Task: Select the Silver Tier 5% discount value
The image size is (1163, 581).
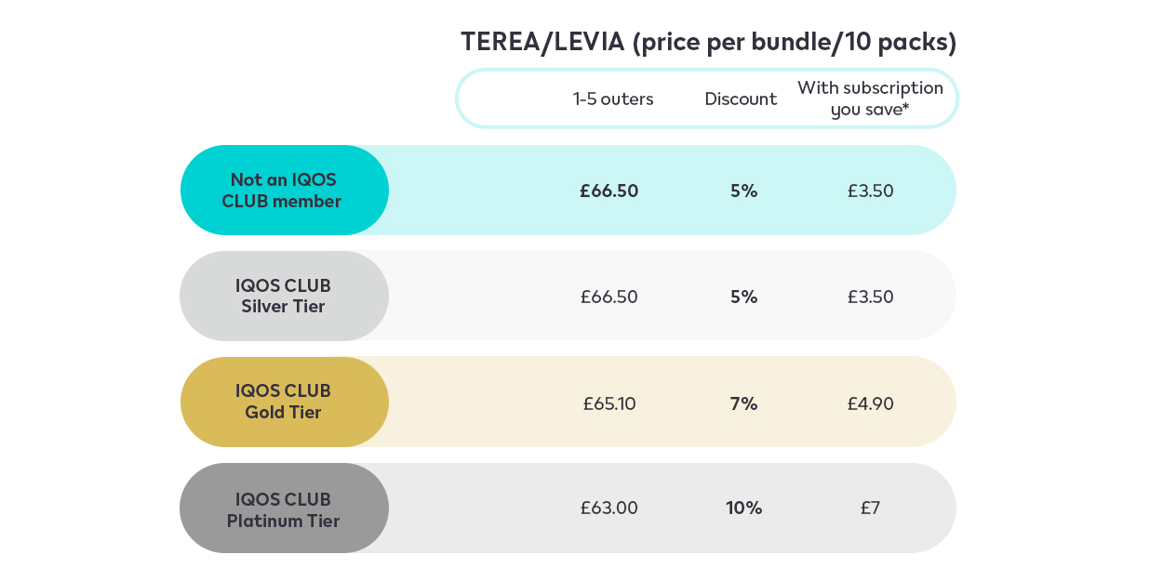Action: (744, 297)
